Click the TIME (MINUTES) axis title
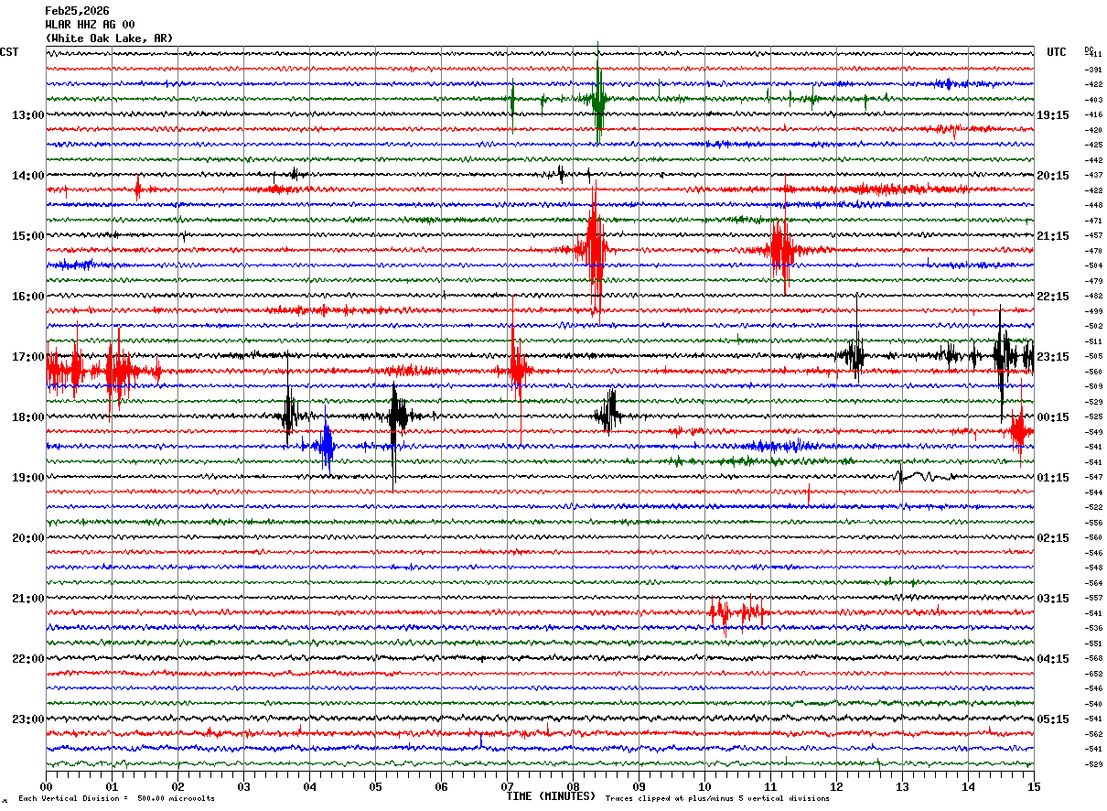Viewport: 1107px width, 811px height. [551, 796]
